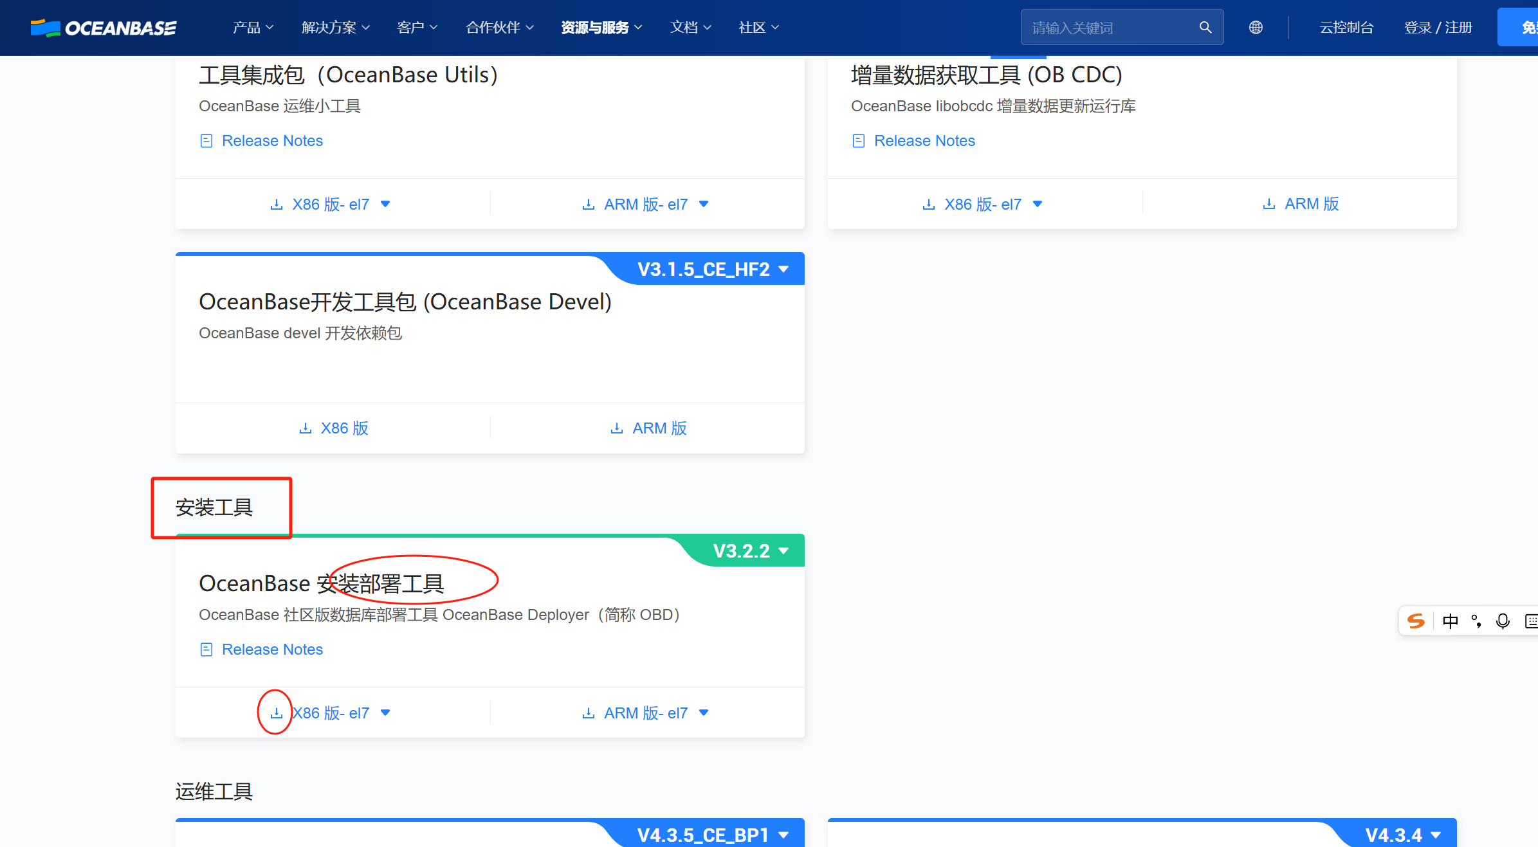Click download icon for OceanBase Devel ARM 版
Image resolution: width=1538 pixels, height=847 pixels.
coord(617,428)
